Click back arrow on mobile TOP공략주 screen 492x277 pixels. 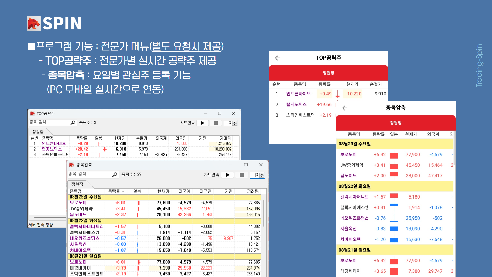(x=278, y=58)
